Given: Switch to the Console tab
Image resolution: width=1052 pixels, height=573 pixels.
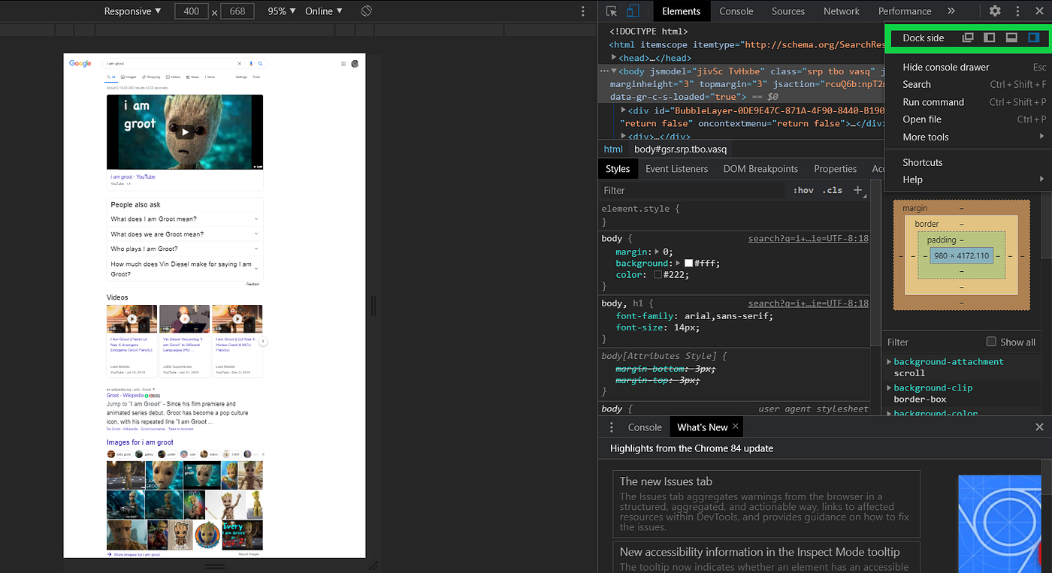Looking at the screenshot, I should click(736, 11).
